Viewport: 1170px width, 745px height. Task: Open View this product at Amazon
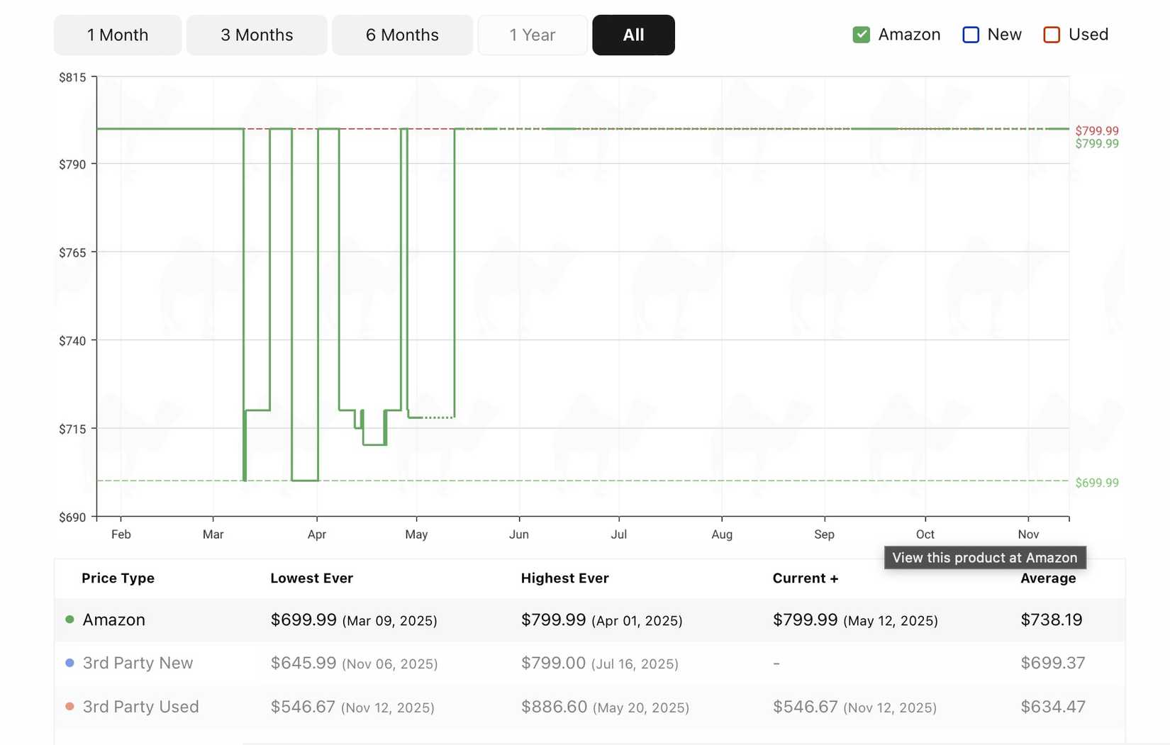(x=984, y=558)
